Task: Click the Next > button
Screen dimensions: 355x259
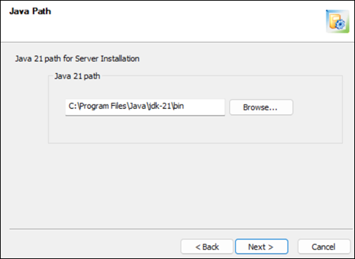Action: coord(262,246)
